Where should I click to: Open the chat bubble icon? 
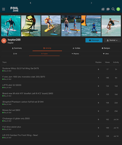(x=108, y=9)
